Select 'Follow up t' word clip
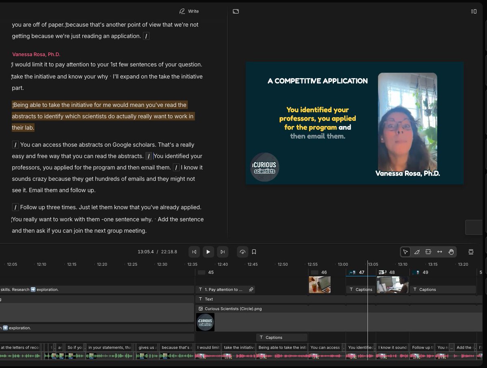The image size is (487, 368). 422,347
